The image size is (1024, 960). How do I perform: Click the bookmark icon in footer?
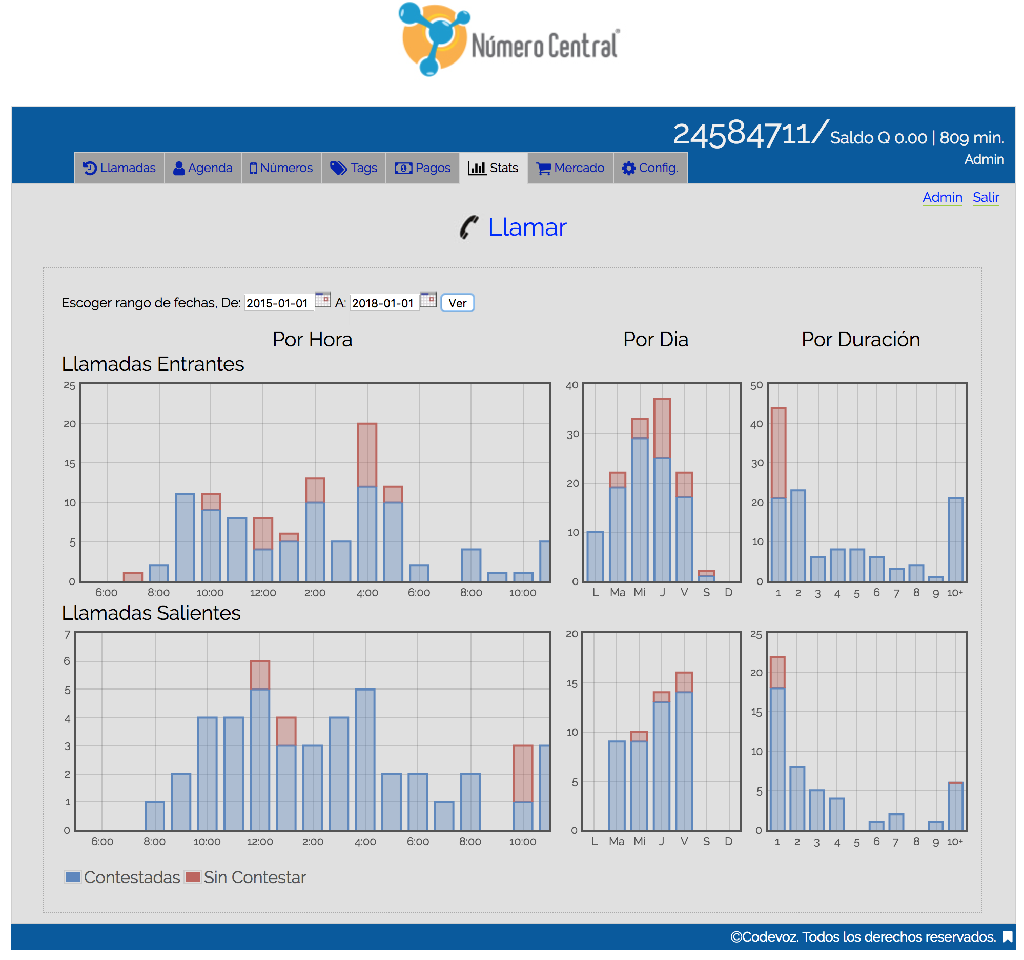coord(1008,937)
